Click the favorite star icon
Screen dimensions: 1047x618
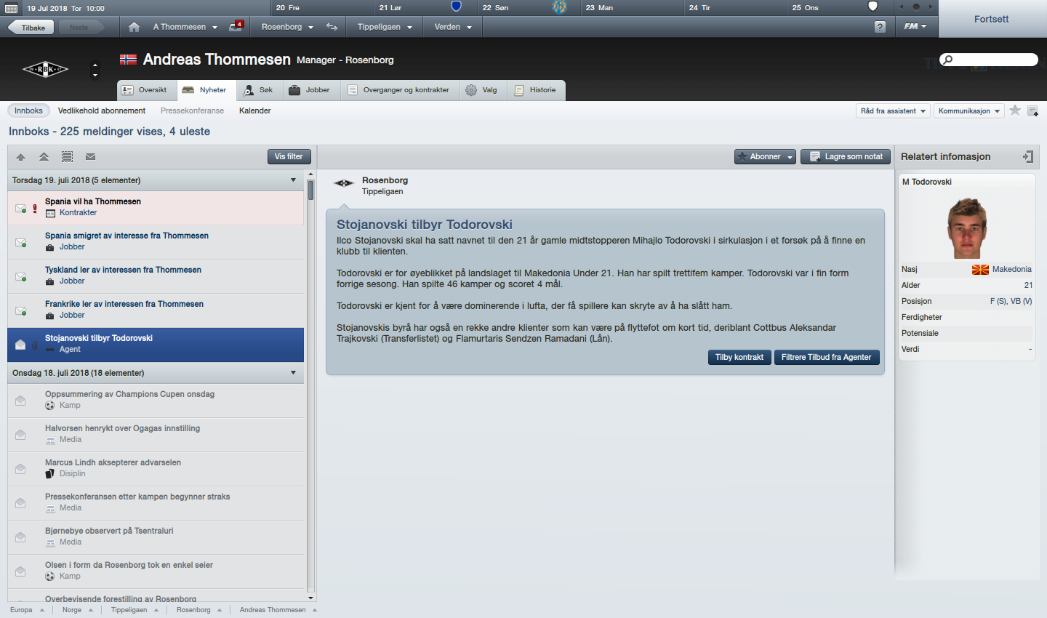(x=1015, y=111)
